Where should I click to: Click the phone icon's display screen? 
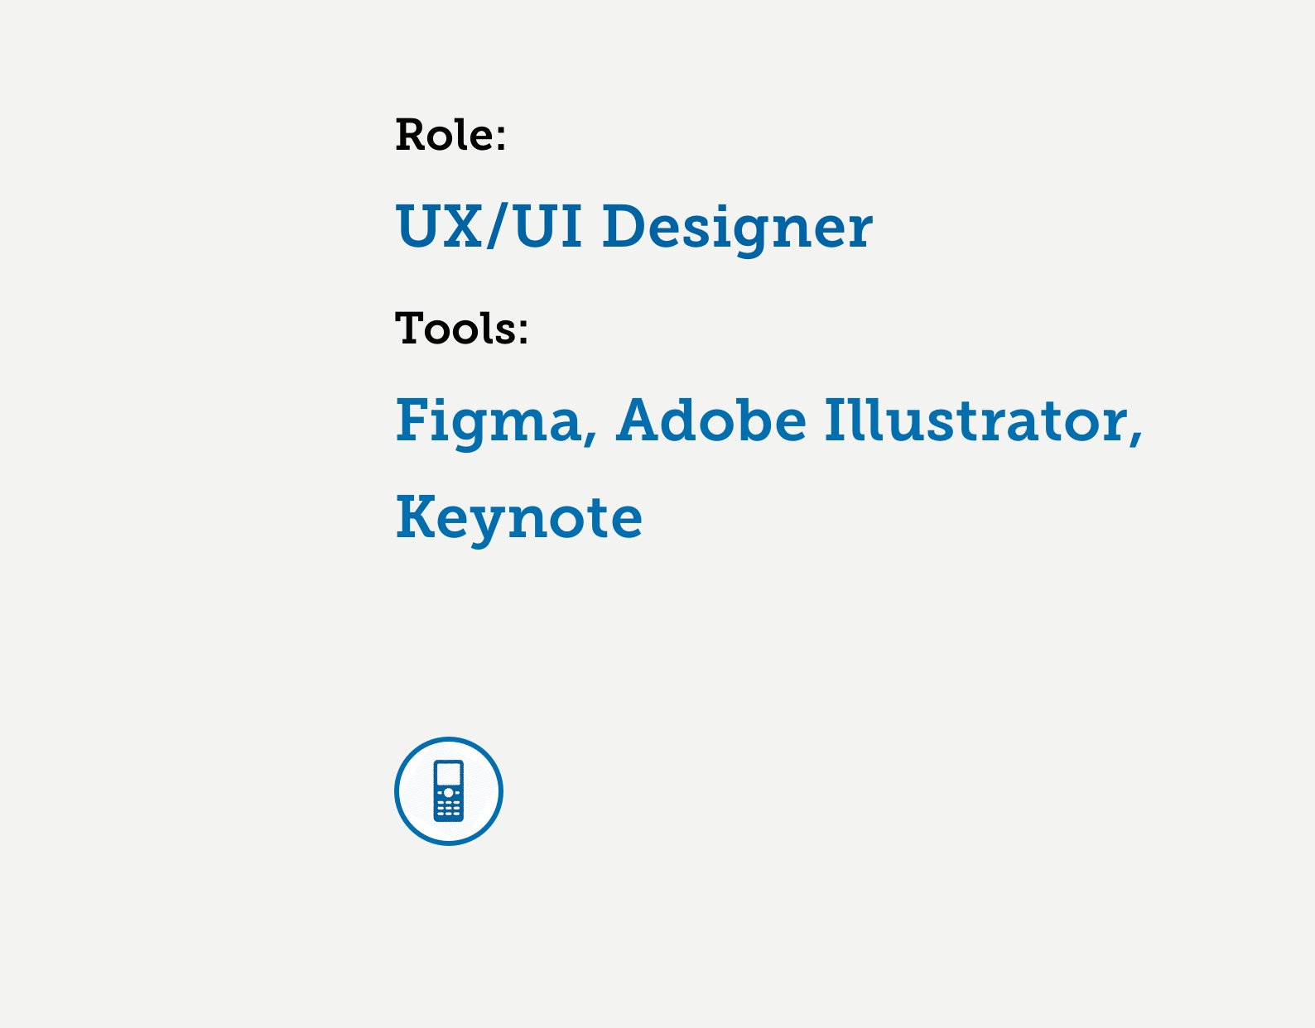click(x=448, y=774)
